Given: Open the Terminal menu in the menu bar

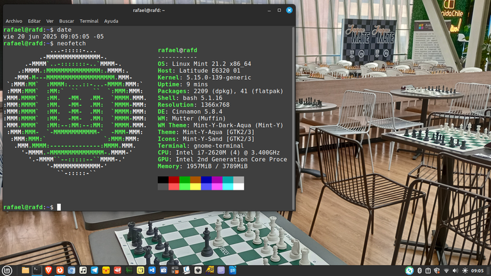Looking at the screenshot, I should click(89, 21).
